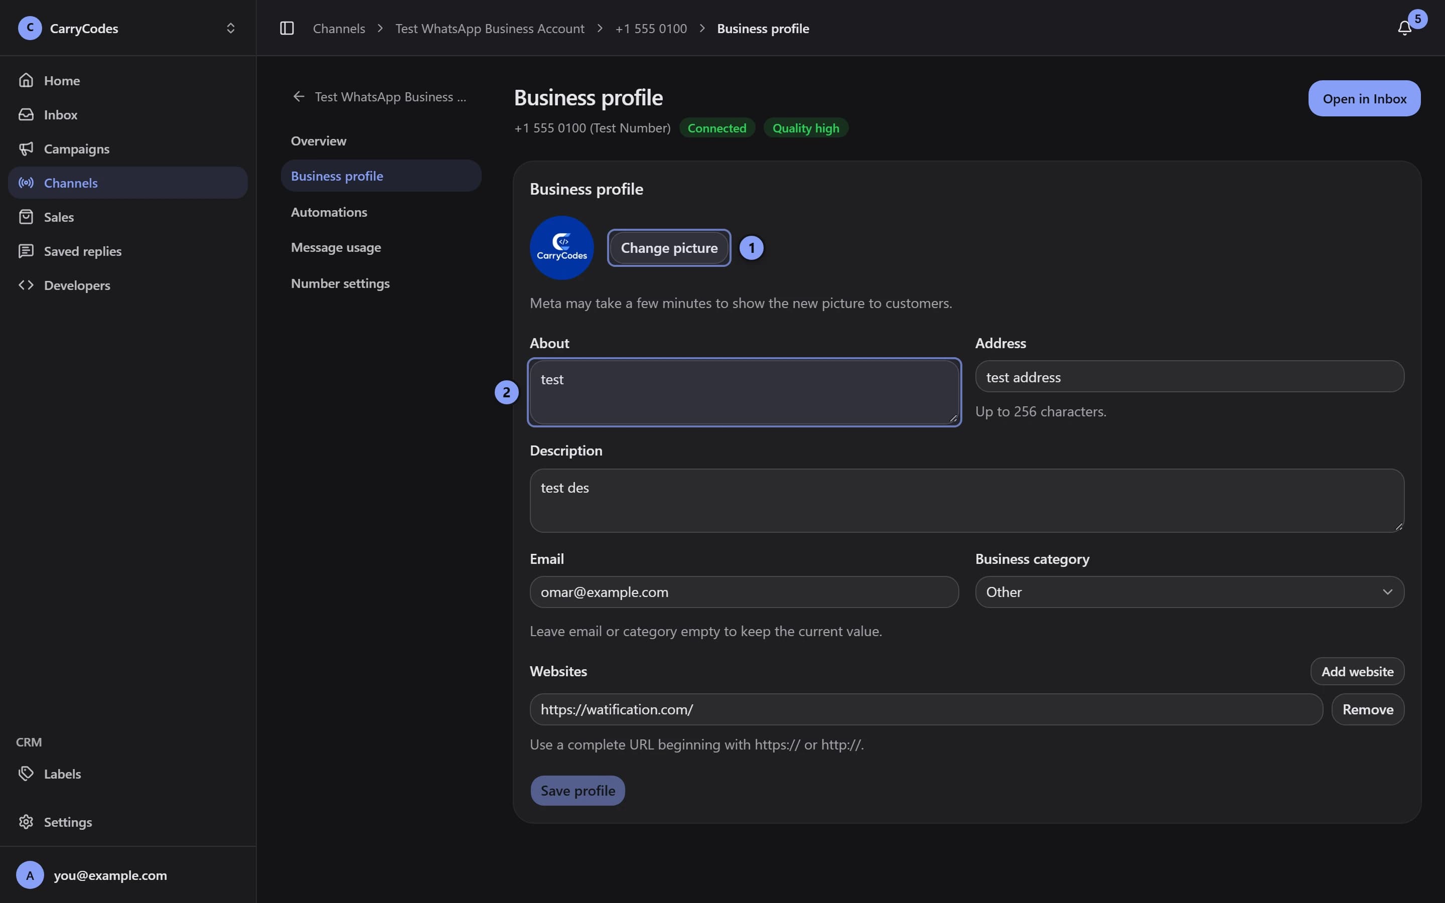Image resolution: width=1445 pixels, height=903 pixels.
Task: Click the user avatar letter A
Action: tap(30, 875)
